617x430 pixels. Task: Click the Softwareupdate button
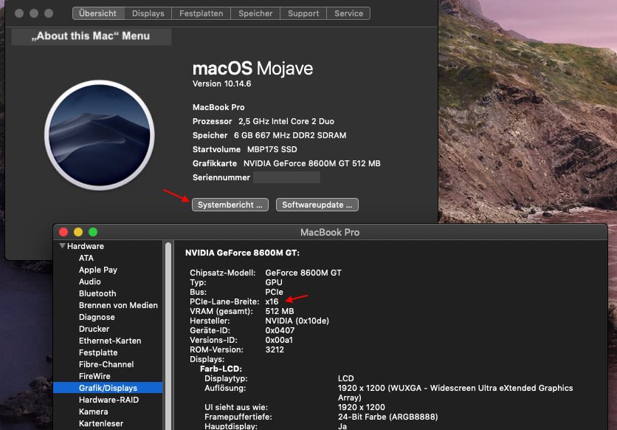[317, 205]
